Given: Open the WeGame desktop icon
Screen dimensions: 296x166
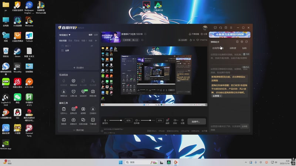Looking at the screenshot, I should coord(29,22).
